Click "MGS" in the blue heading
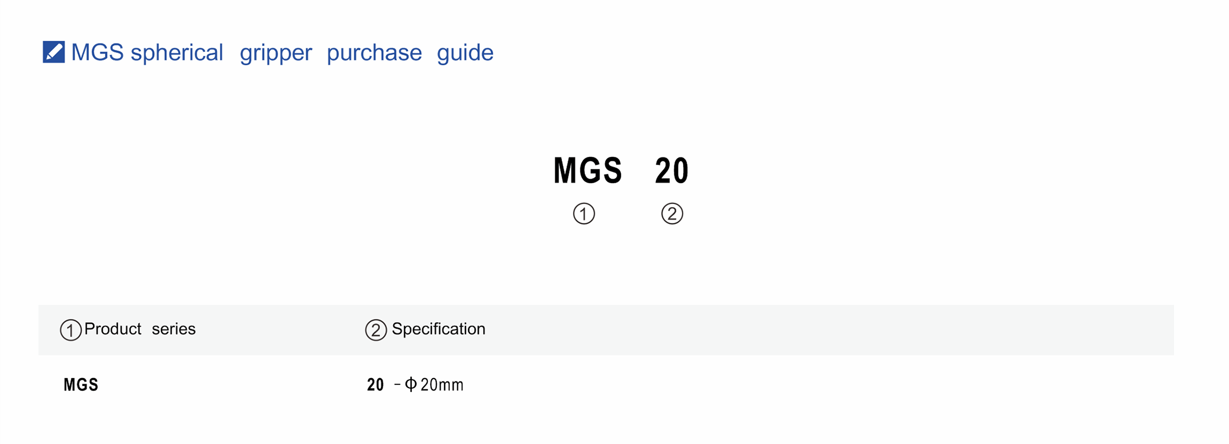The image size is (1229, 444). pos(97,52)
